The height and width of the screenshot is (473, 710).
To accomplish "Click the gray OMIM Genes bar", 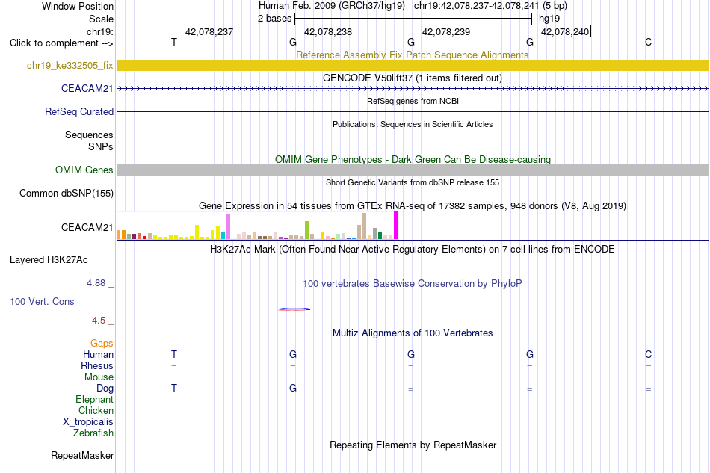I will [x=413, y=170].
